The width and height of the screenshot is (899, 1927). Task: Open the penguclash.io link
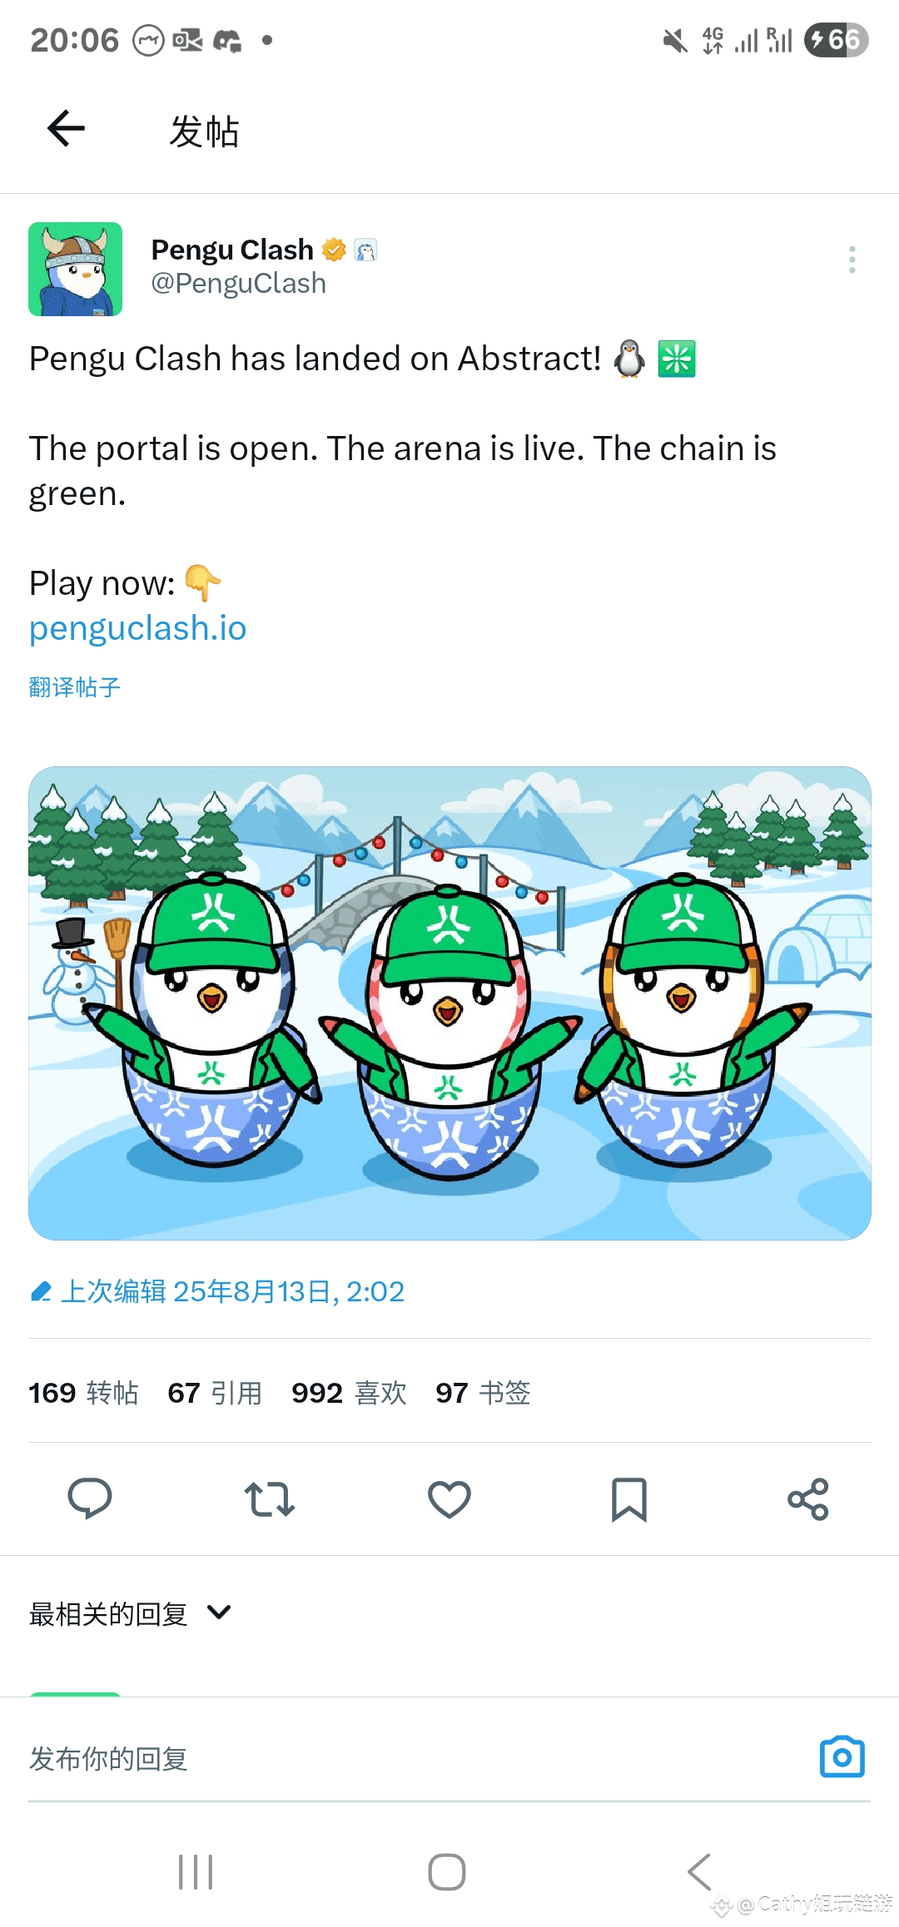(x=138, y=628)
